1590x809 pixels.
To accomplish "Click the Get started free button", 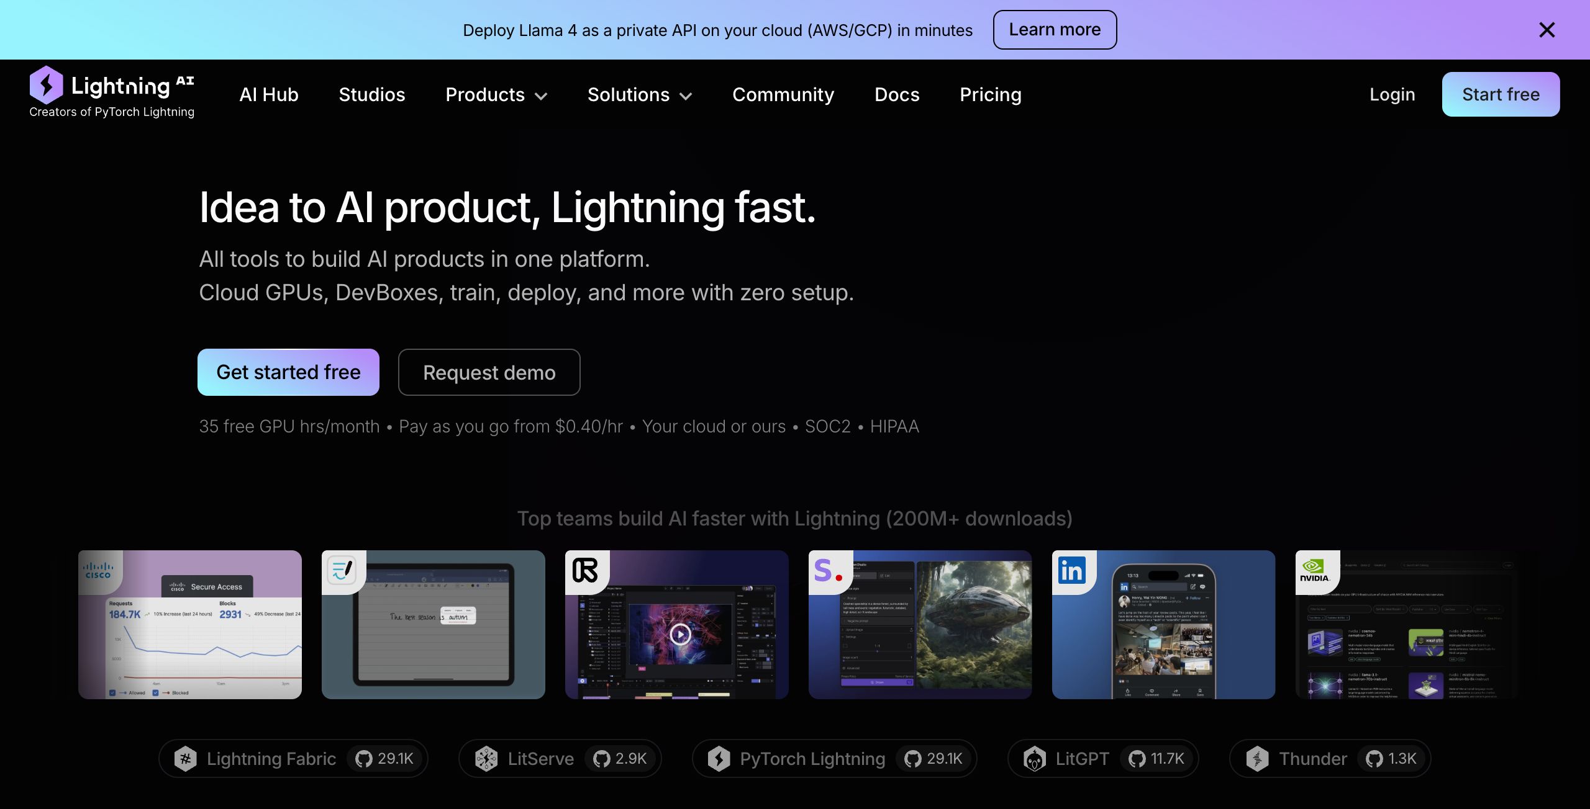I will tap(288, 372).
